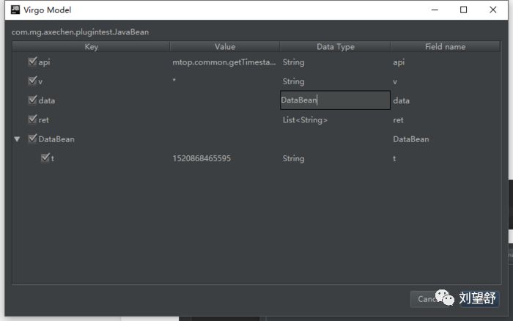Image resolution: width=513 pixels, height=321 pixels.
Task: Select the ret key label
Action: click(43, 120)
